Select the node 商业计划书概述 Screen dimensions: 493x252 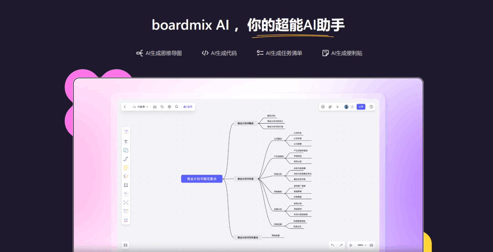click(245, 124)
